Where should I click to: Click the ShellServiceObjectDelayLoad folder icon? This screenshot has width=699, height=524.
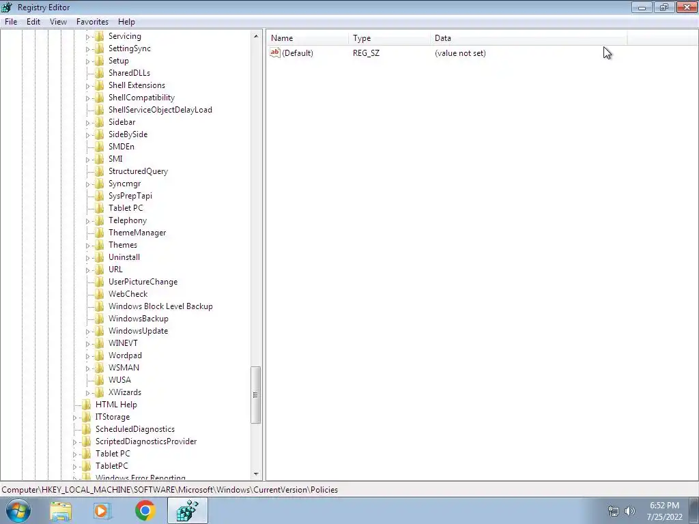[x=100, y=110]
